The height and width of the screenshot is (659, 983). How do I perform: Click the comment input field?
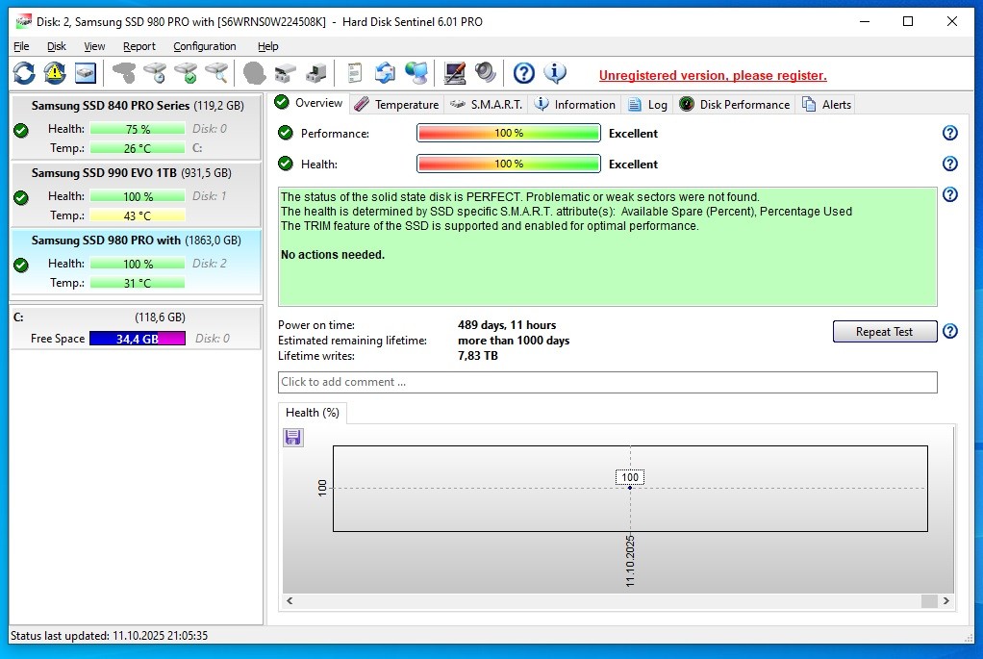pyautogui.click(x=607, y=382)
